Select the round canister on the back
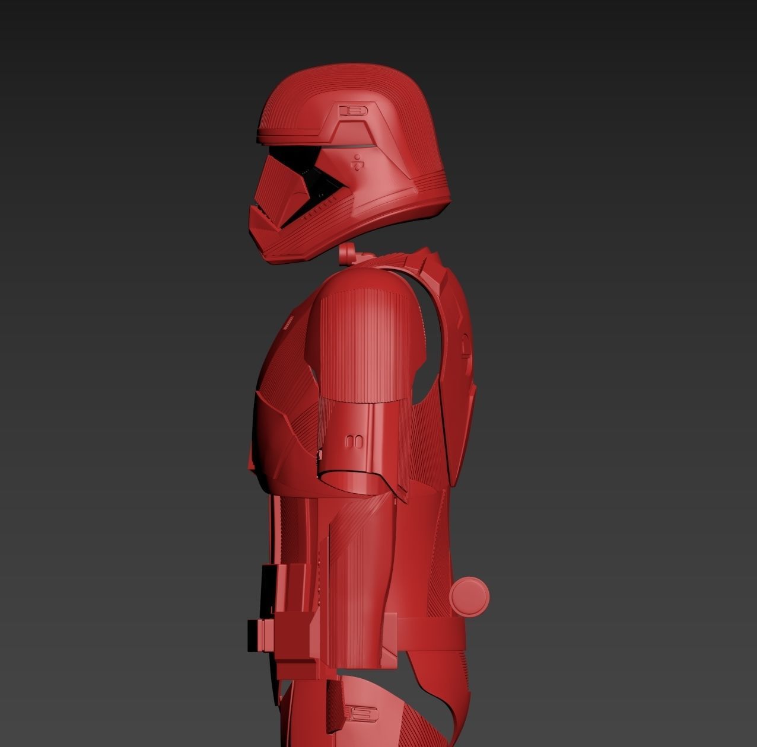Screen dimensions: 757x747 point(470,597)
